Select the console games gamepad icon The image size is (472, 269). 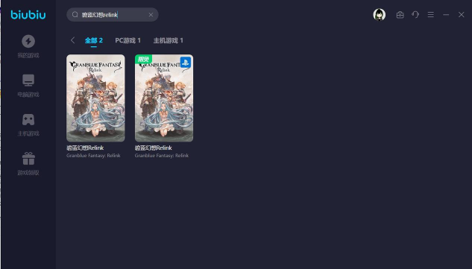28,119
